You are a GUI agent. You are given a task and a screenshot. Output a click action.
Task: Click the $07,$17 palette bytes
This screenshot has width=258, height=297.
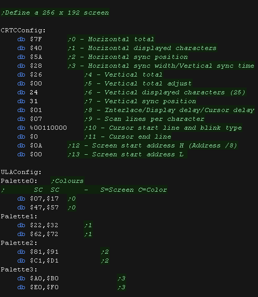click(44, 199)
